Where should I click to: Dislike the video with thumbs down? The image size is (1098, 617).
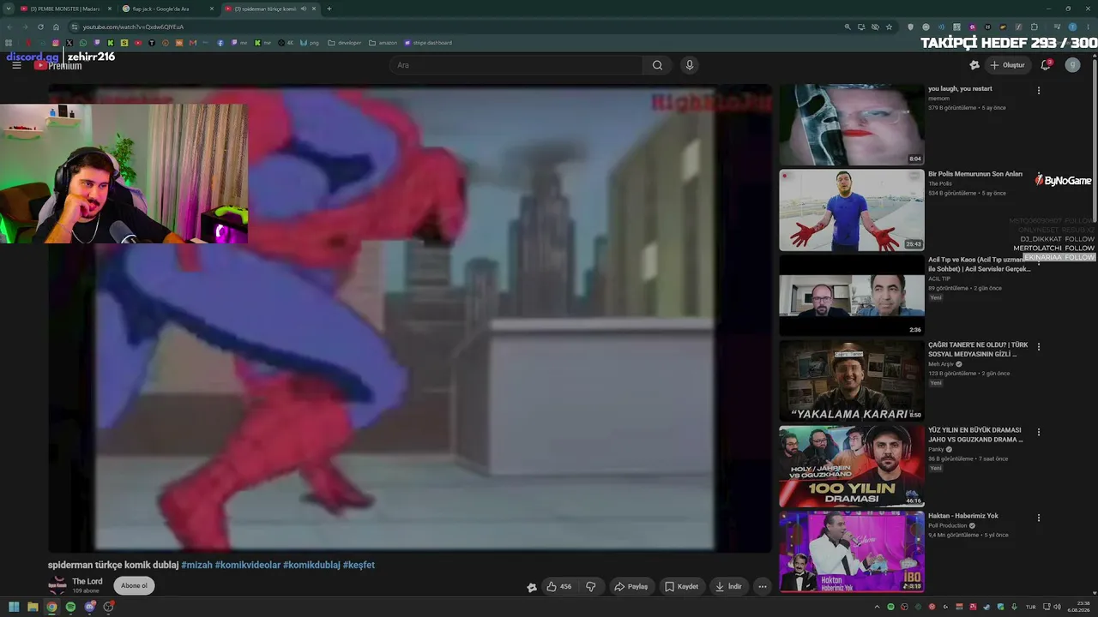590,587
